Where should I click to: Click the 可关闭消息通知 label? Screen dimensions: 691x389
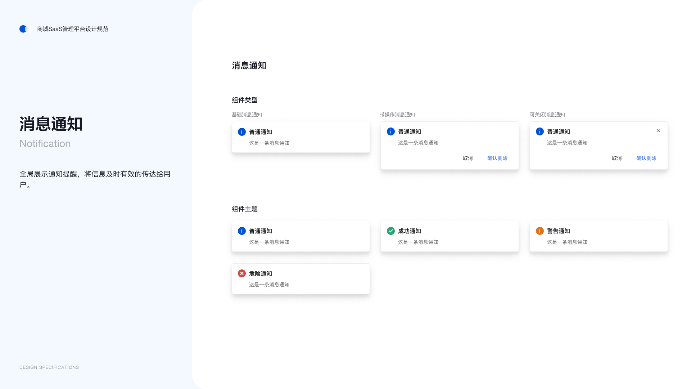tap(547, 115)
